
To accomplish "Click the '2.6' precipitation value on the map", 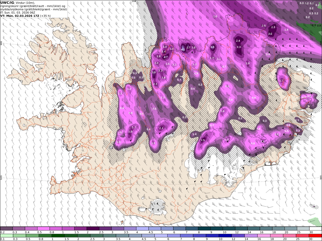I will pos(270,34).
